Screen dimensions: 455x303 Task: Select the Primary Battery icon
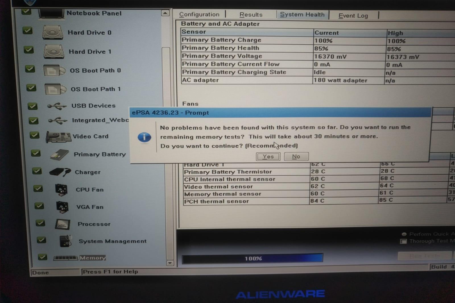(59, 155)
